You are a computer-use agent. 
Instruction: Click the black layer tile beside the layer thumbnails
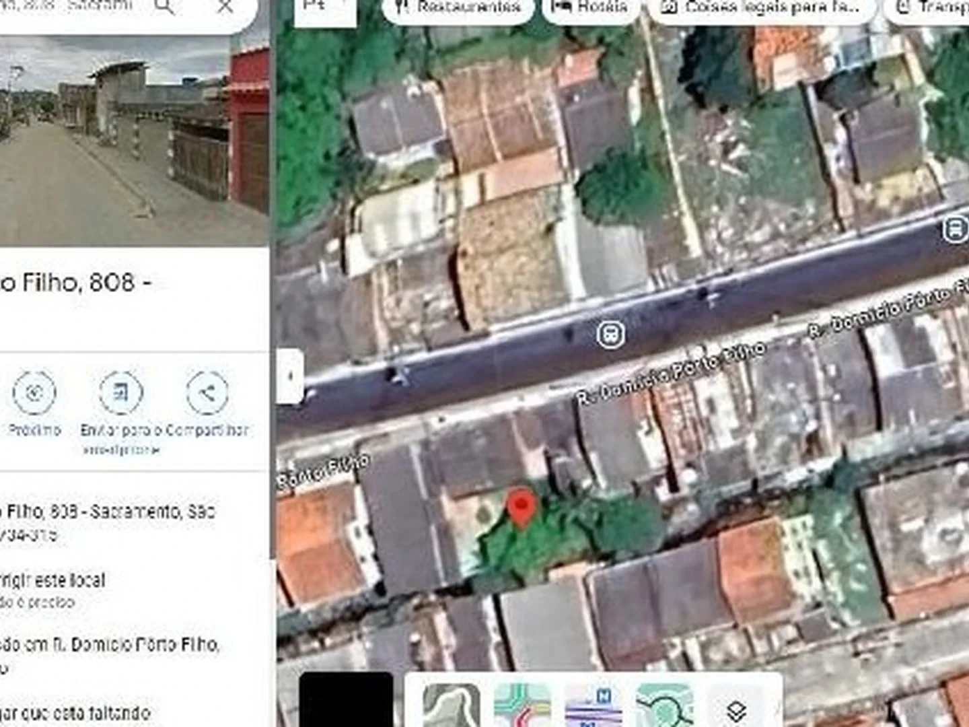(346, 699)
